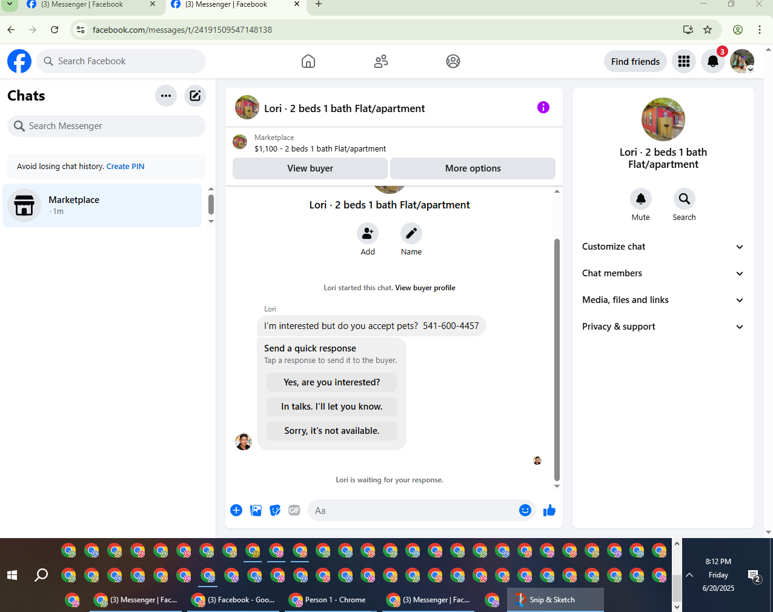
Task: Send quick reply 'Sorry, it's not available.'
Action: [x=332, y=431]
